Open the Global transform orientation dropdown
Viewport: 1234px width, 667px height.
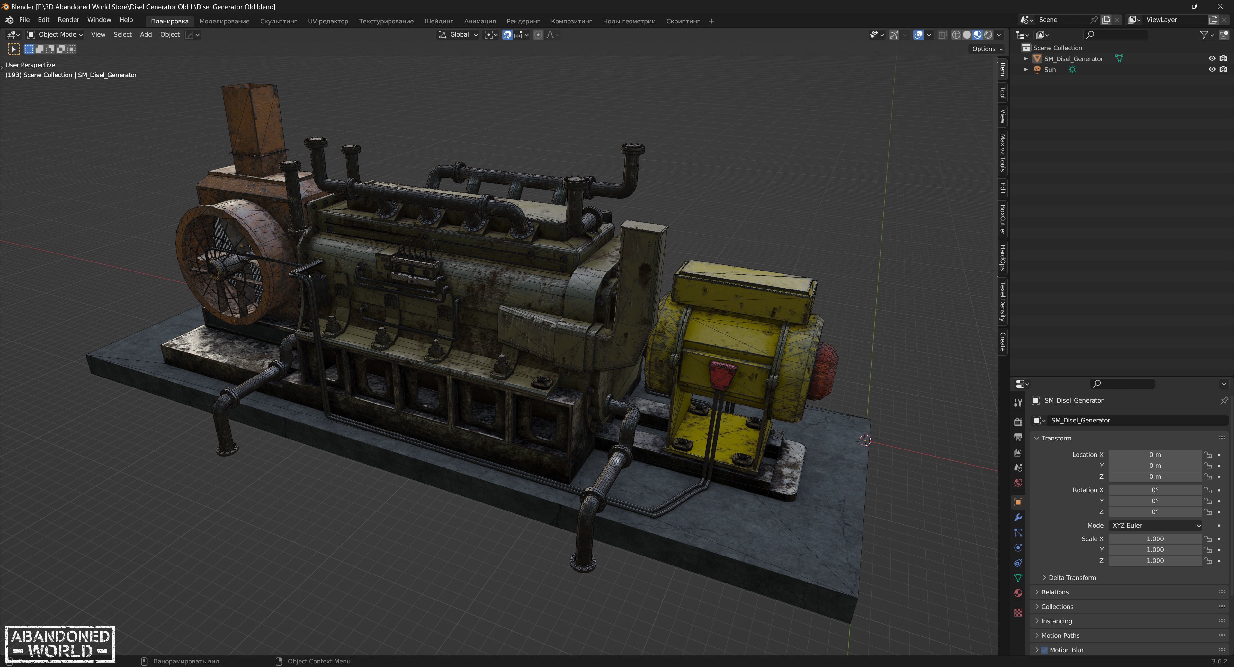(458, 34)
